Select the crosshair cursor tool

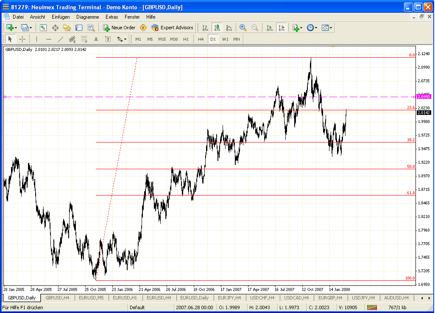(22, 39)
